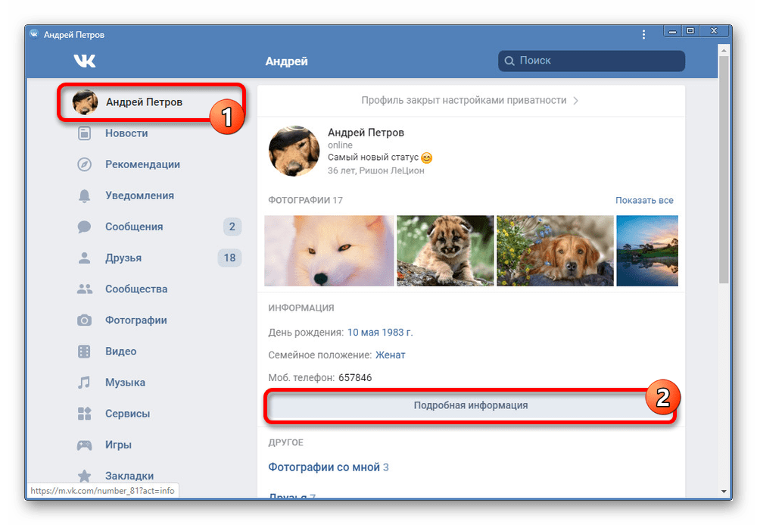This screenshot has width=757, height=525.
Task: Click into the Поиск search field
Action: [x=591, y=61]
